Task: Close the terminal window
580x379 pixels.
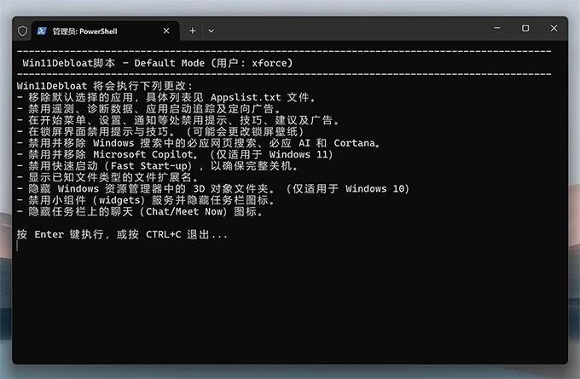Action: 554,28
